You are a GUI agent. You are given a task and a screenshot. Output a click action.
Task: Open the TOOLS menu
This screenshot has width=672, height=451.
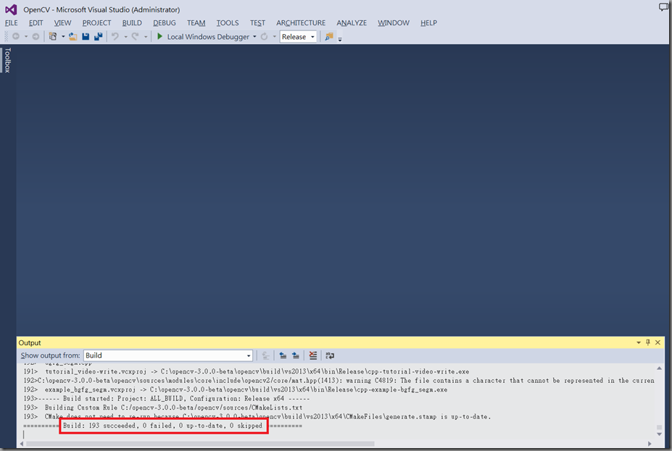(228, 22)
